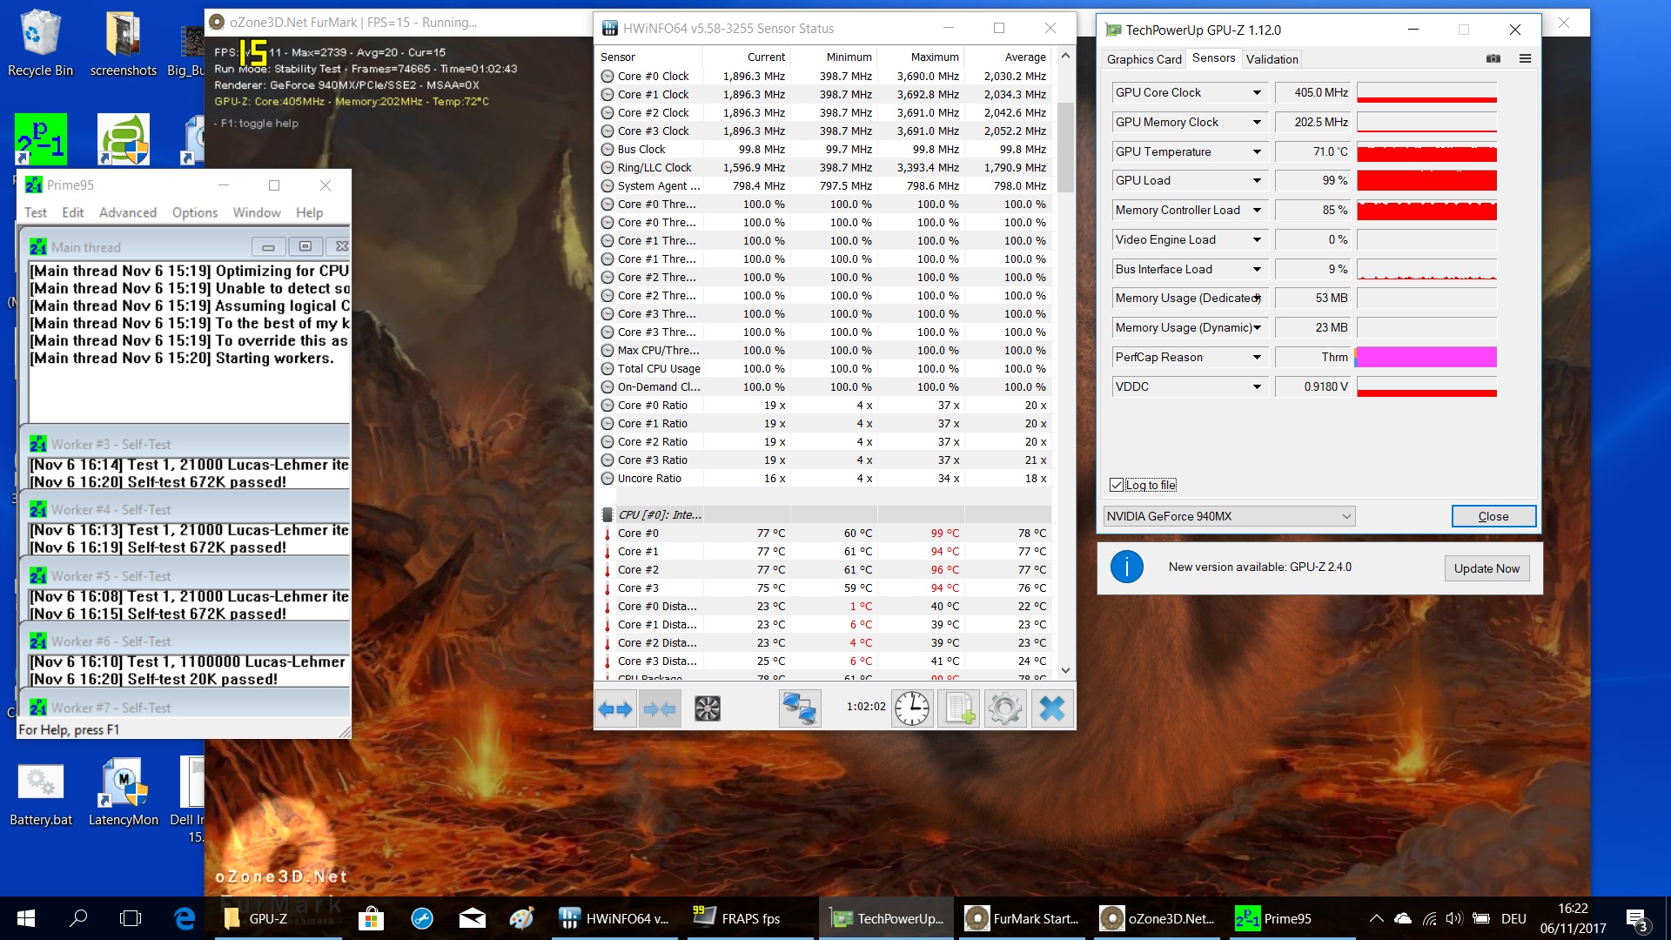Viewport: 1671px width, 940px height.
Task: Open Prime95 Advanced menu
Action: click(x=128, y=212)
